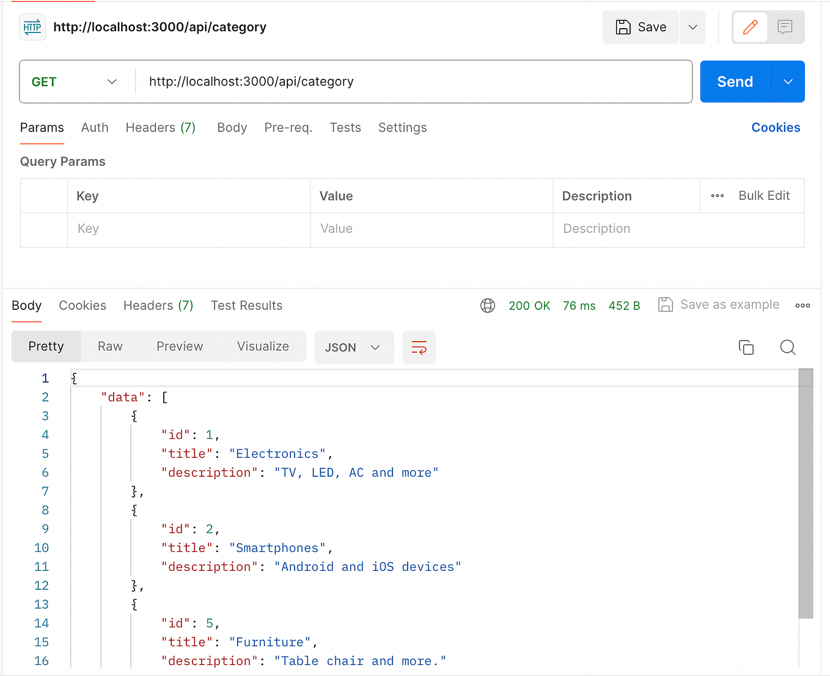Click the Save as example disk icon
The height and width of the screenshot is (676, 830).
(666, 304)
